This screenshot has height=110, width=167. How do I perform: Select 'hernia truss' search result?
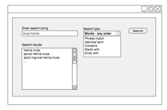click(x=32, y=50)
